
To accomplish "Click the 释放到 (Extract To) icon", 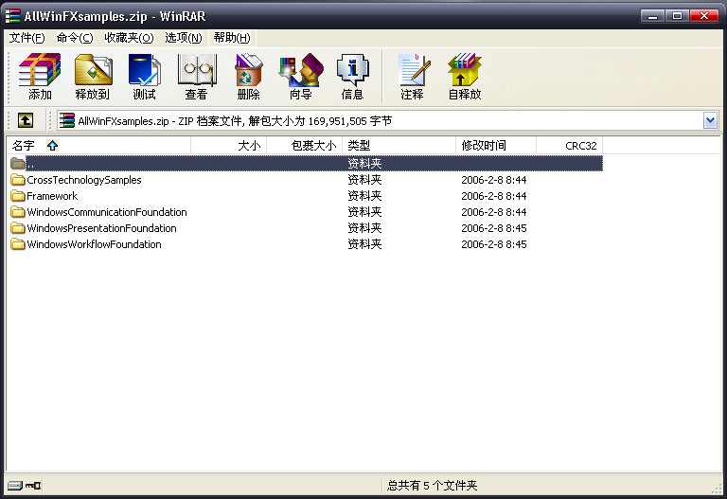I will [92, 77].
